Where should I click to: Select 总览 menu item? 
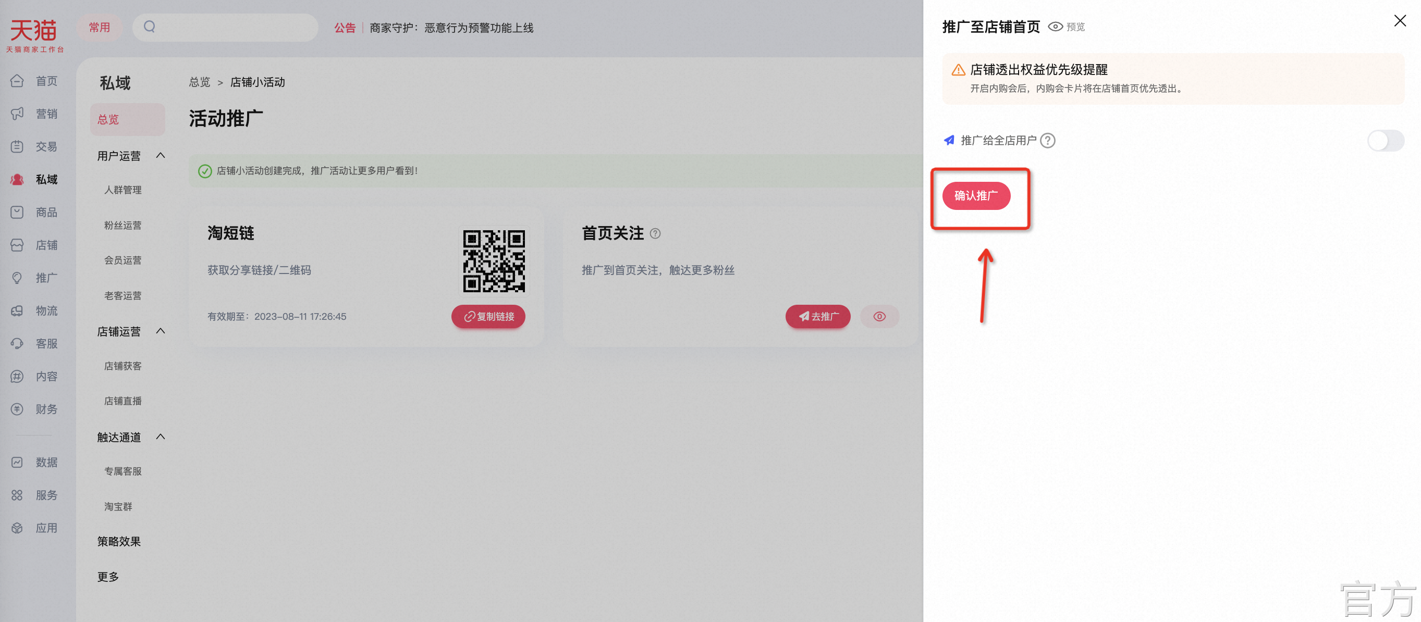(x=127, y=119)
